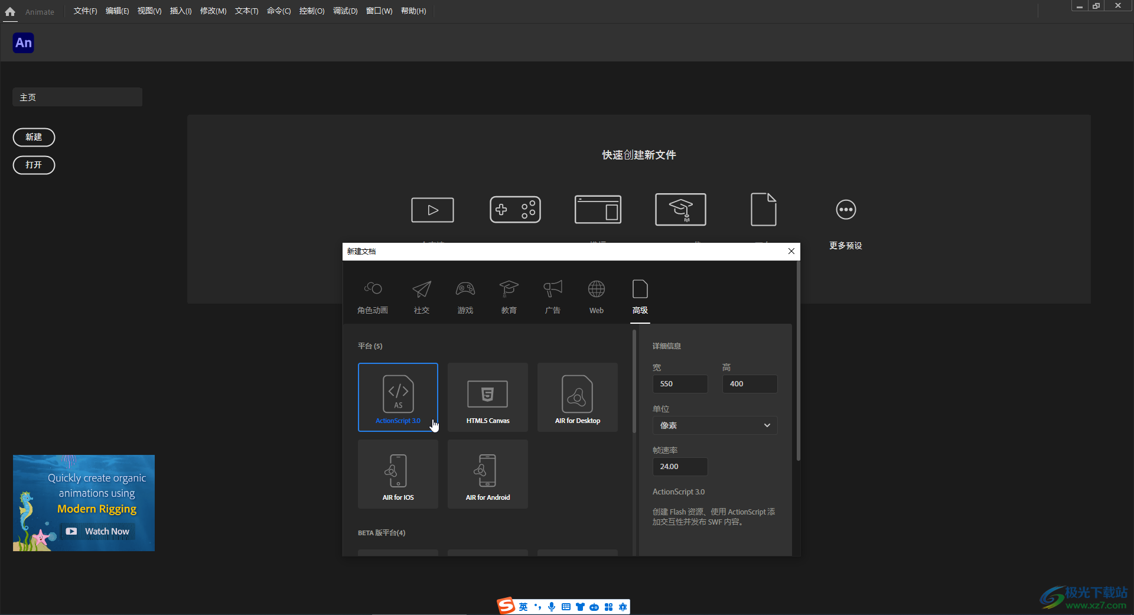This screenshot has width=1134, height=615.
Task: Select the game controller preset icon
Action: pos(515,210)
